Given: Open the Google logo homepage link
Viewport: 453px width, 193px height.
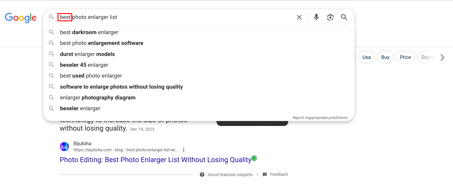Looking at the screenshot, I should tap(21, 18).
